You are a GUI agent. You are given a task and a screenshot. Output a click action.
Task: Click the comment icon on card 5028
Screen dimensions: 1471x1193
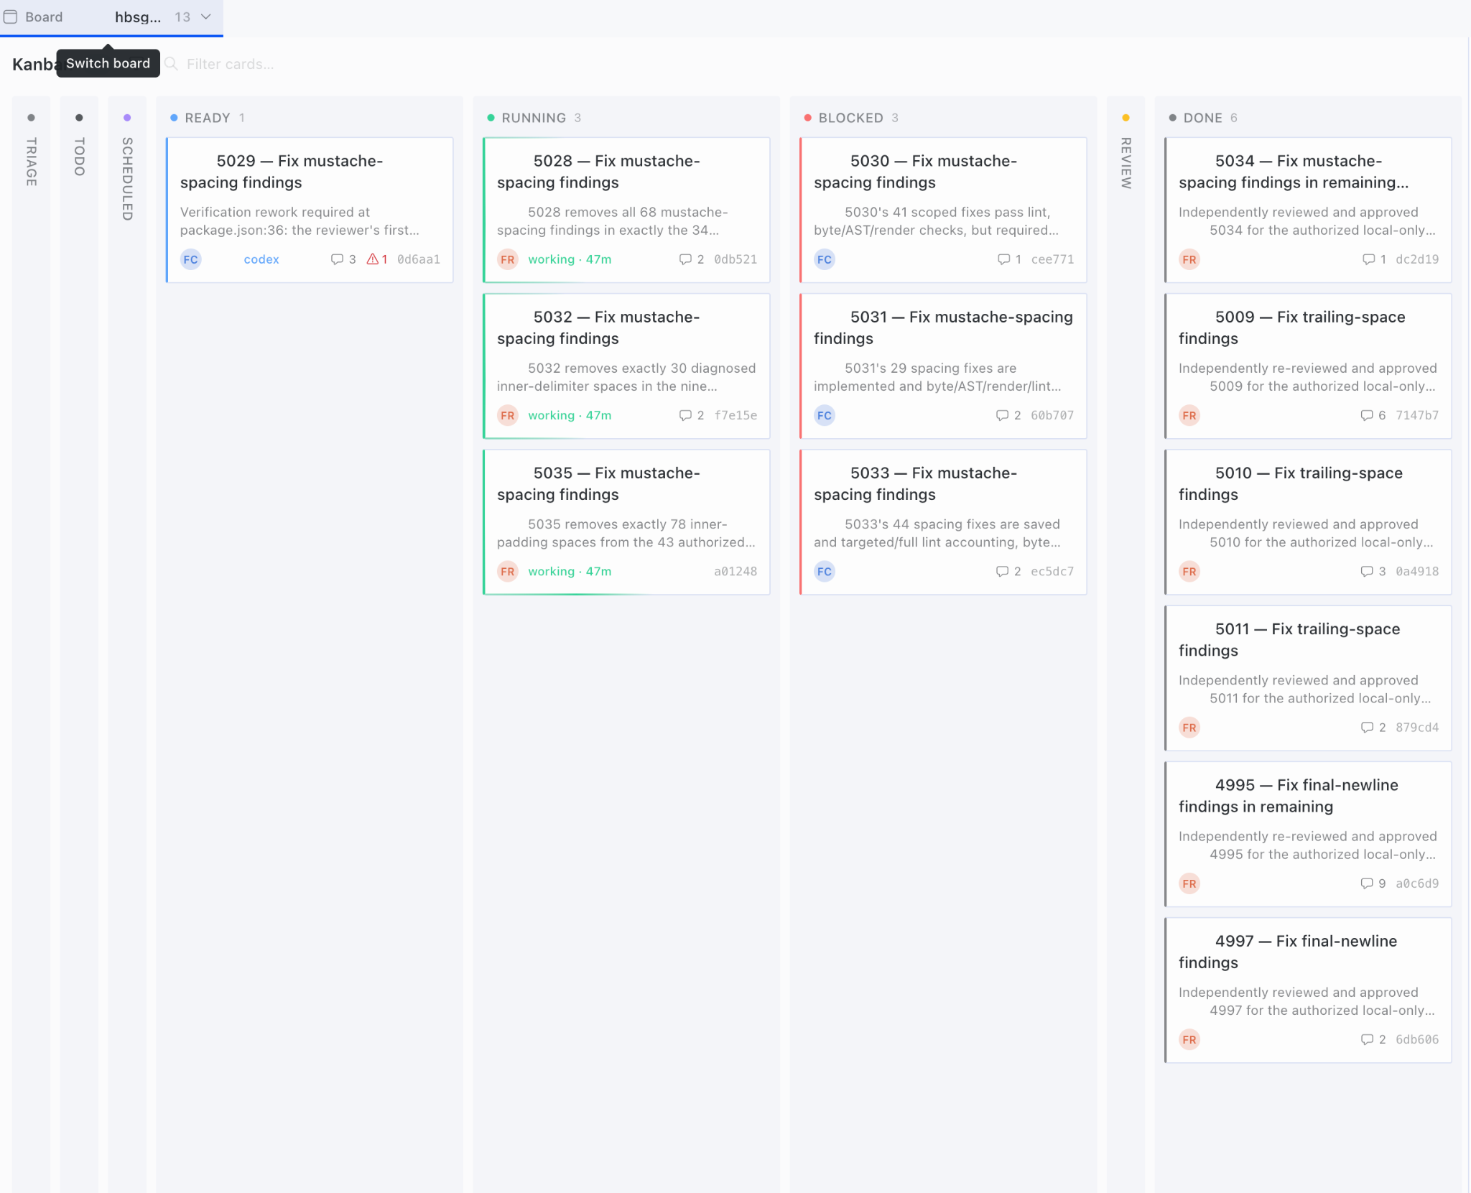[x=685, y=259]
